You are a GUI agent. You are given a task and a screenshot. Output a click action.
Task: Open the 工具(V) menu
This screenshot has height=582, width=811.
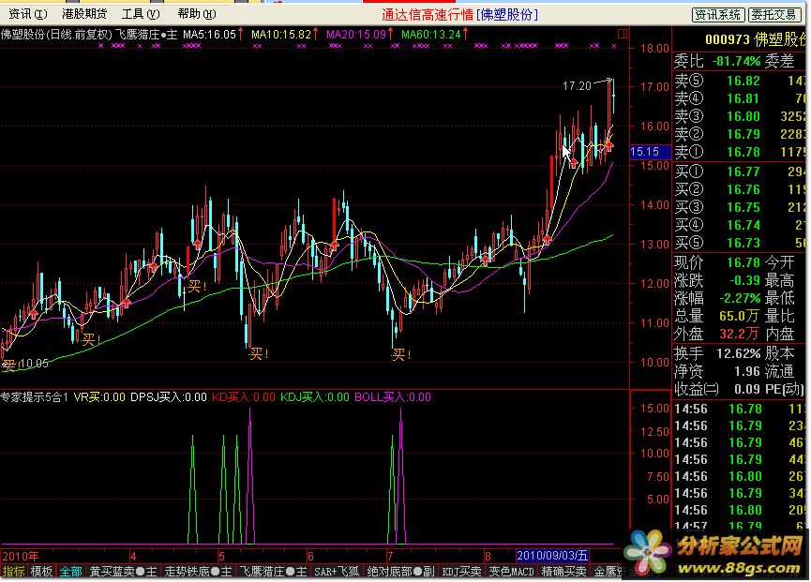coord(141,14)
